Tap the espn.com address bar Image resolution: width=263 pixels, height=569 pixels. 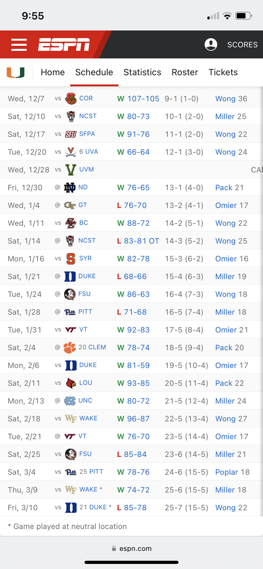(131, 548)
